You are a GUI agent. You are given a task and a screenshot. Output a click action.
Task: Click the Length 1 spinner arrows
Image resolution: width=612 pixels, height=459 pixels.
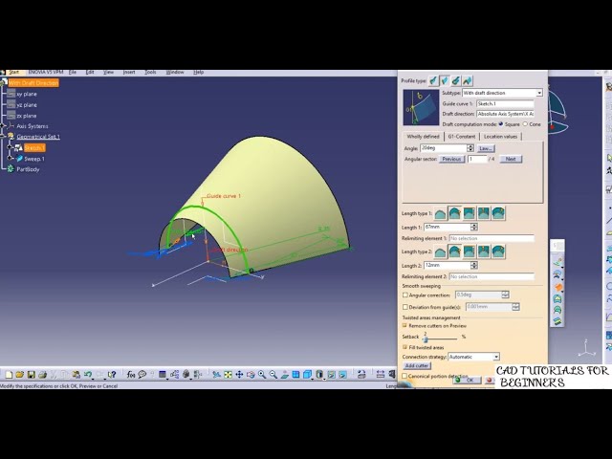coord(474,228)
